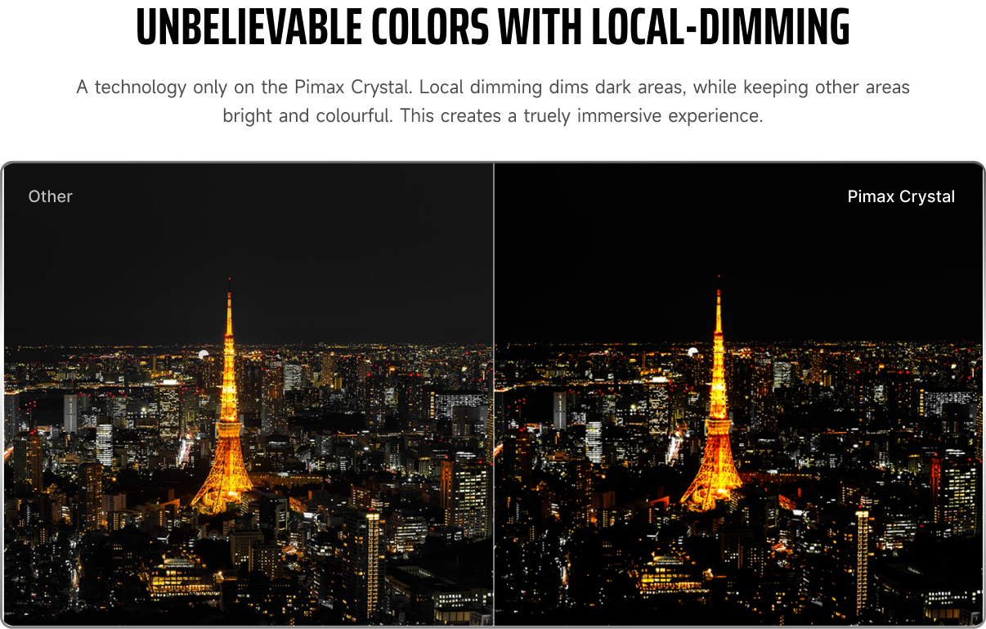Click the low illuminated building, bottom of Pimax image
This screenshot has width=986, height=629.
[673, 576]
